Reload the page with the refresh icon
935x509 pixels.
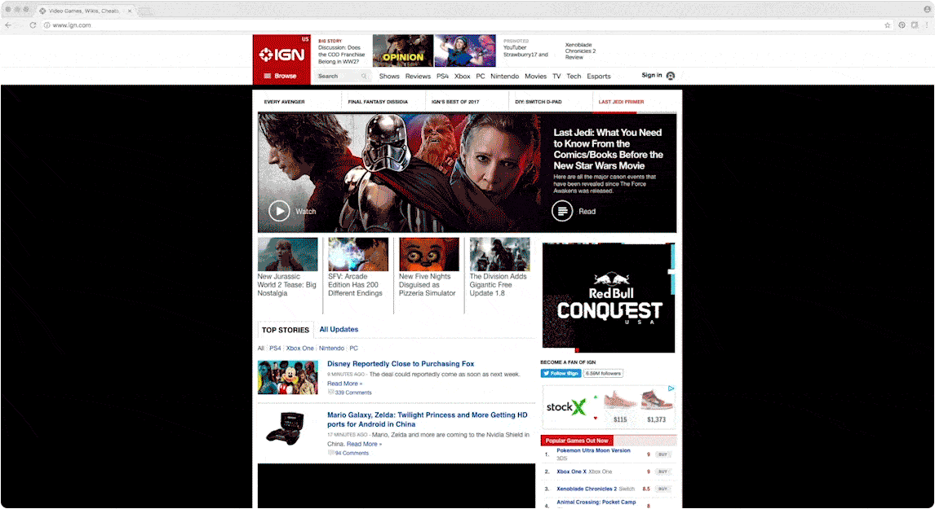point(33,25)
